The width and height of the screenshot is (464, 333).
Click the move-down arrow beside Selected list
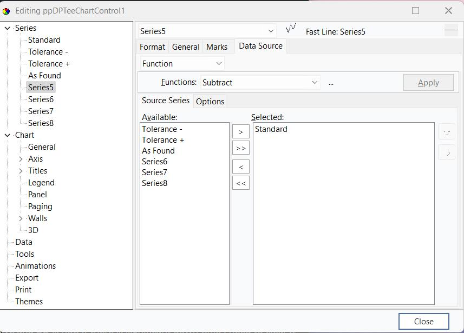(447, 153)
